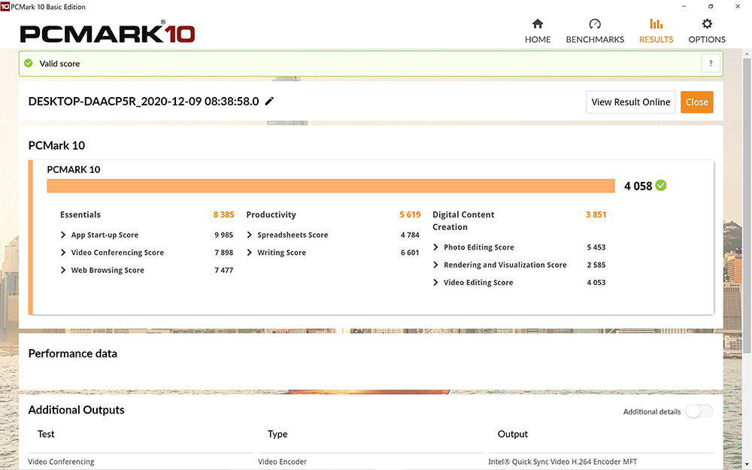
Task: Click the Performance data heading
Action: 72,353
